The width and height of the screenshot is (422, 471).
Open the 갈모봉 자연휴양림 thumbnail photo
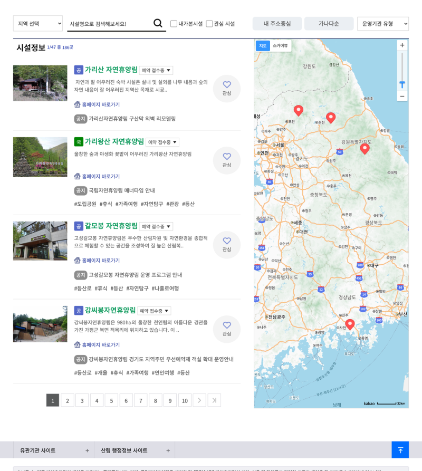tap(40, 241)
